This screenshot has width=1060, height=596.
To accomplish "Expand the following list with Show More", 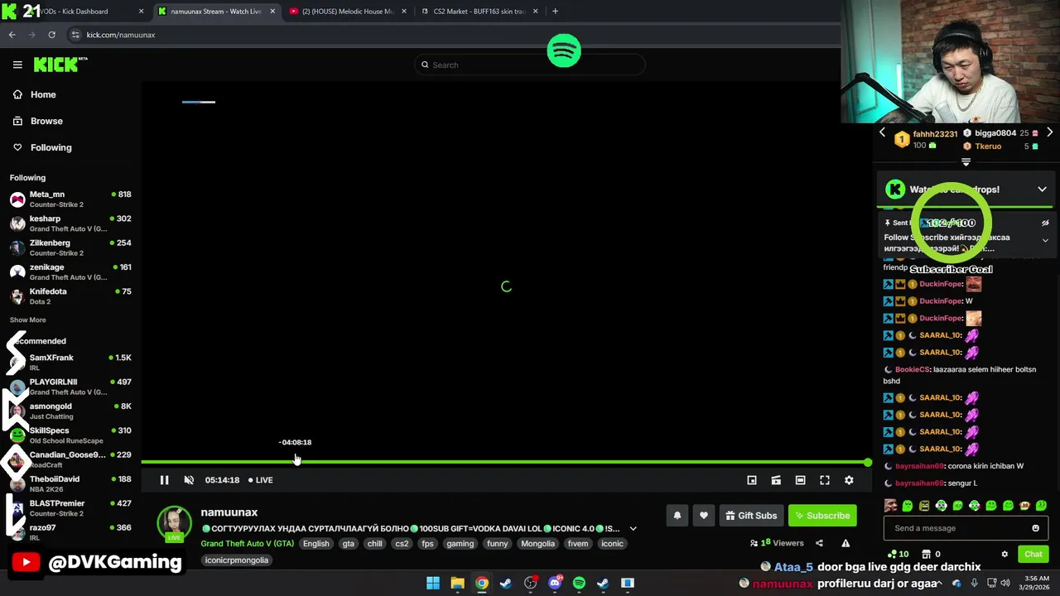I will [28, 320].
